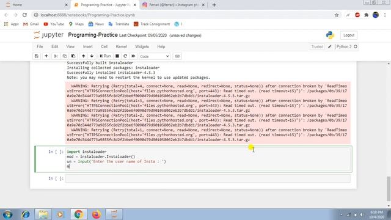Open the command palette keyboard icon
This screenshot has width=391, height=220.
[x=177, y=56]
